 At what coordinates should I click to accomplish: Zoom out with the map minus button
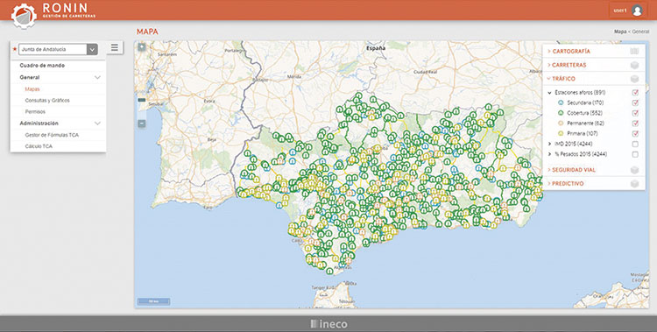[142, 124]
